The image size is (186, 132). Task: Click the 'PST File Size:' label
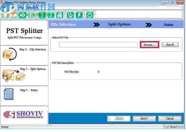click(72, 72)
